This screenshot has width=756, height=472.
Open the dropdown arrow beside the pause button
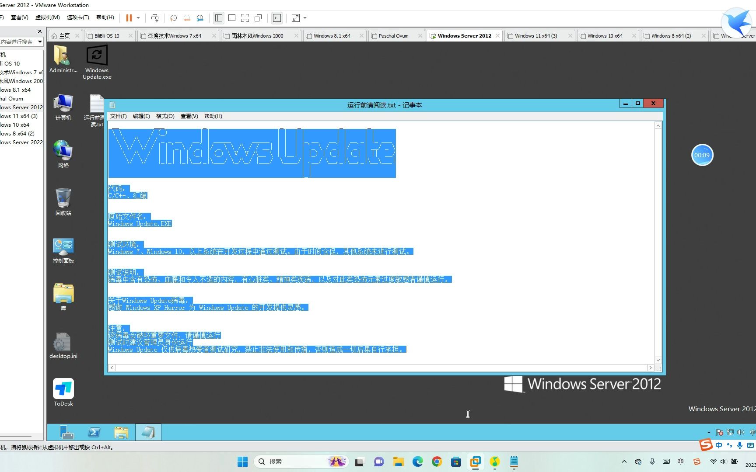tap(138, 18)
